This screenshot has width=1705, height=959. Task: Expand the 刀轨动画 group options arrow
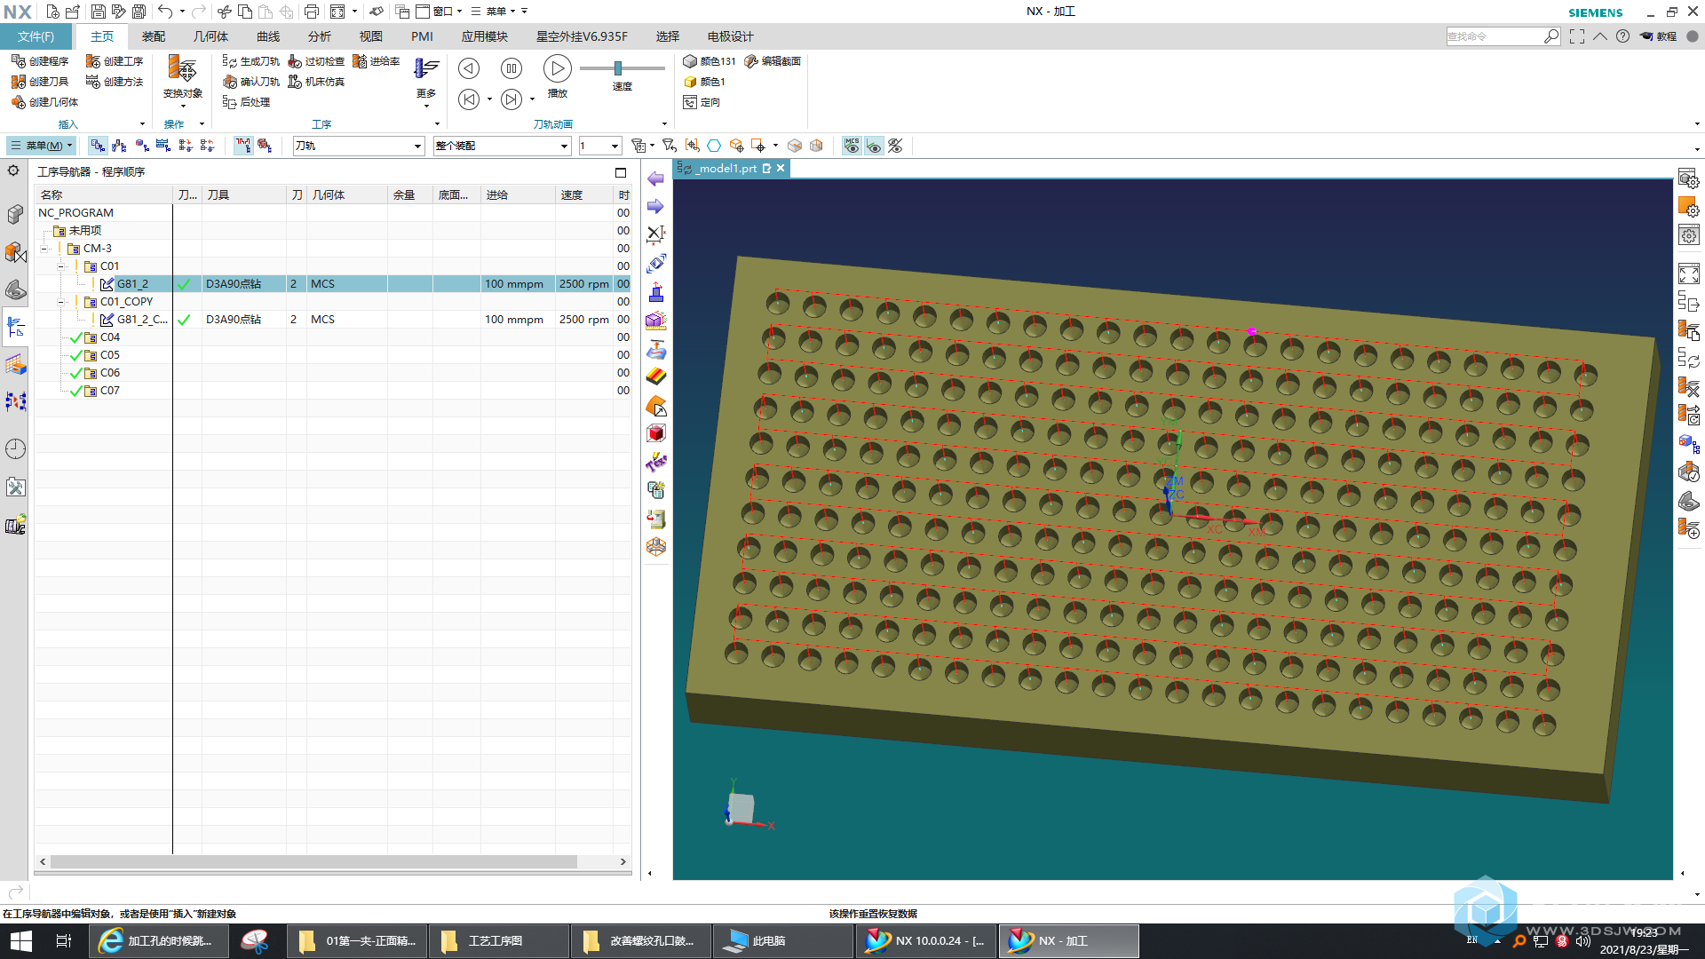(664, 124)
